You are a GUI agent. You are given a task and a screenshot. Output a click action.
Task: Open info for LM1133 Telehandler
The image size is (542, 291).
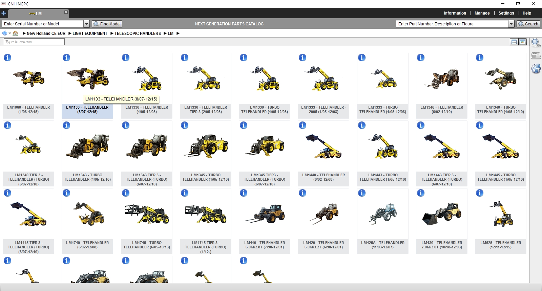66,58
